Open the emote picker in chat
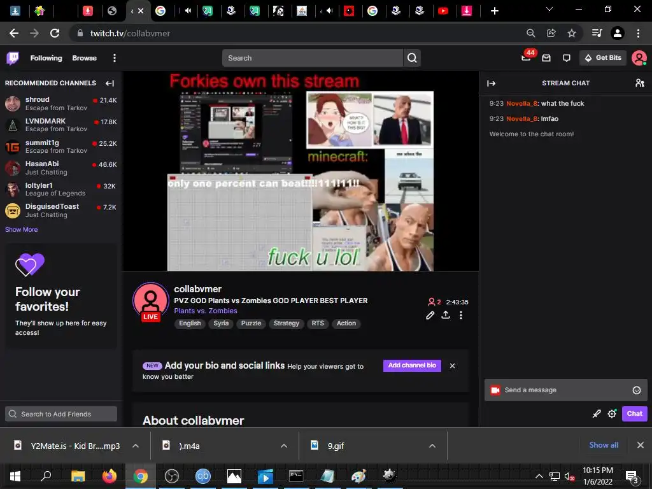The height and width of the screenshot is (489, 652). 637,390
